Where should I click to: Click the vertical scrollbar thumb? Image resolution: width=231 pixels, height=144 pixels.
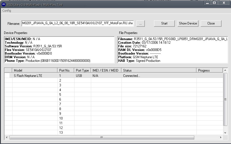[x=225, y=99]
